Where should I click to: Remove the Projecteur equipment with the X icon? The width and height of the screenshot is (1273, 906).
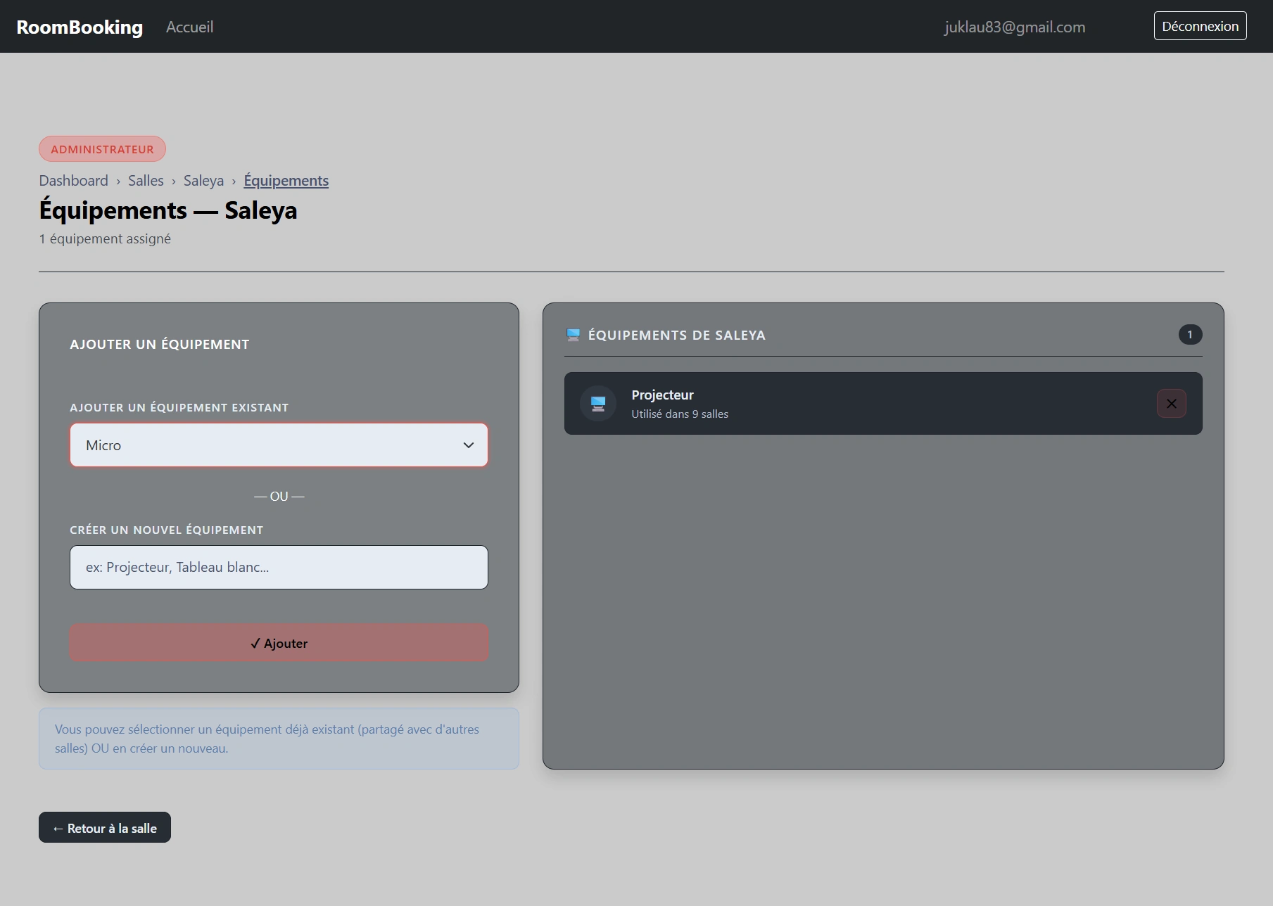(x=1171, y=404)
